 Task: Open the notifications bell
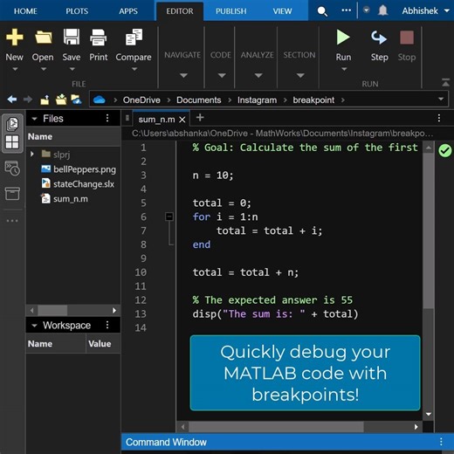(383, 10)
